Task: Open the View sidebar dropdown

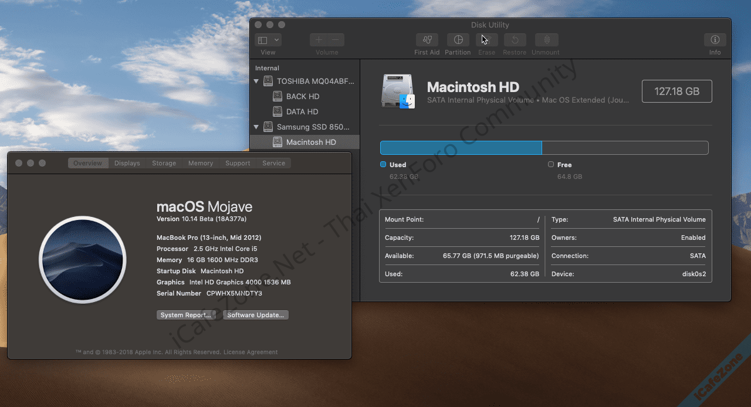Action: (268, 40)
